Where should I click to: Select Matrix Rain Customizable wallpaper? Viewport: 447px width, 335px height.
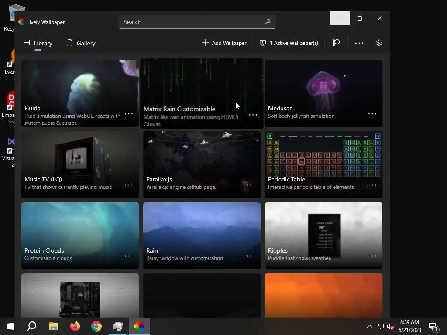[x=202, y=93]
